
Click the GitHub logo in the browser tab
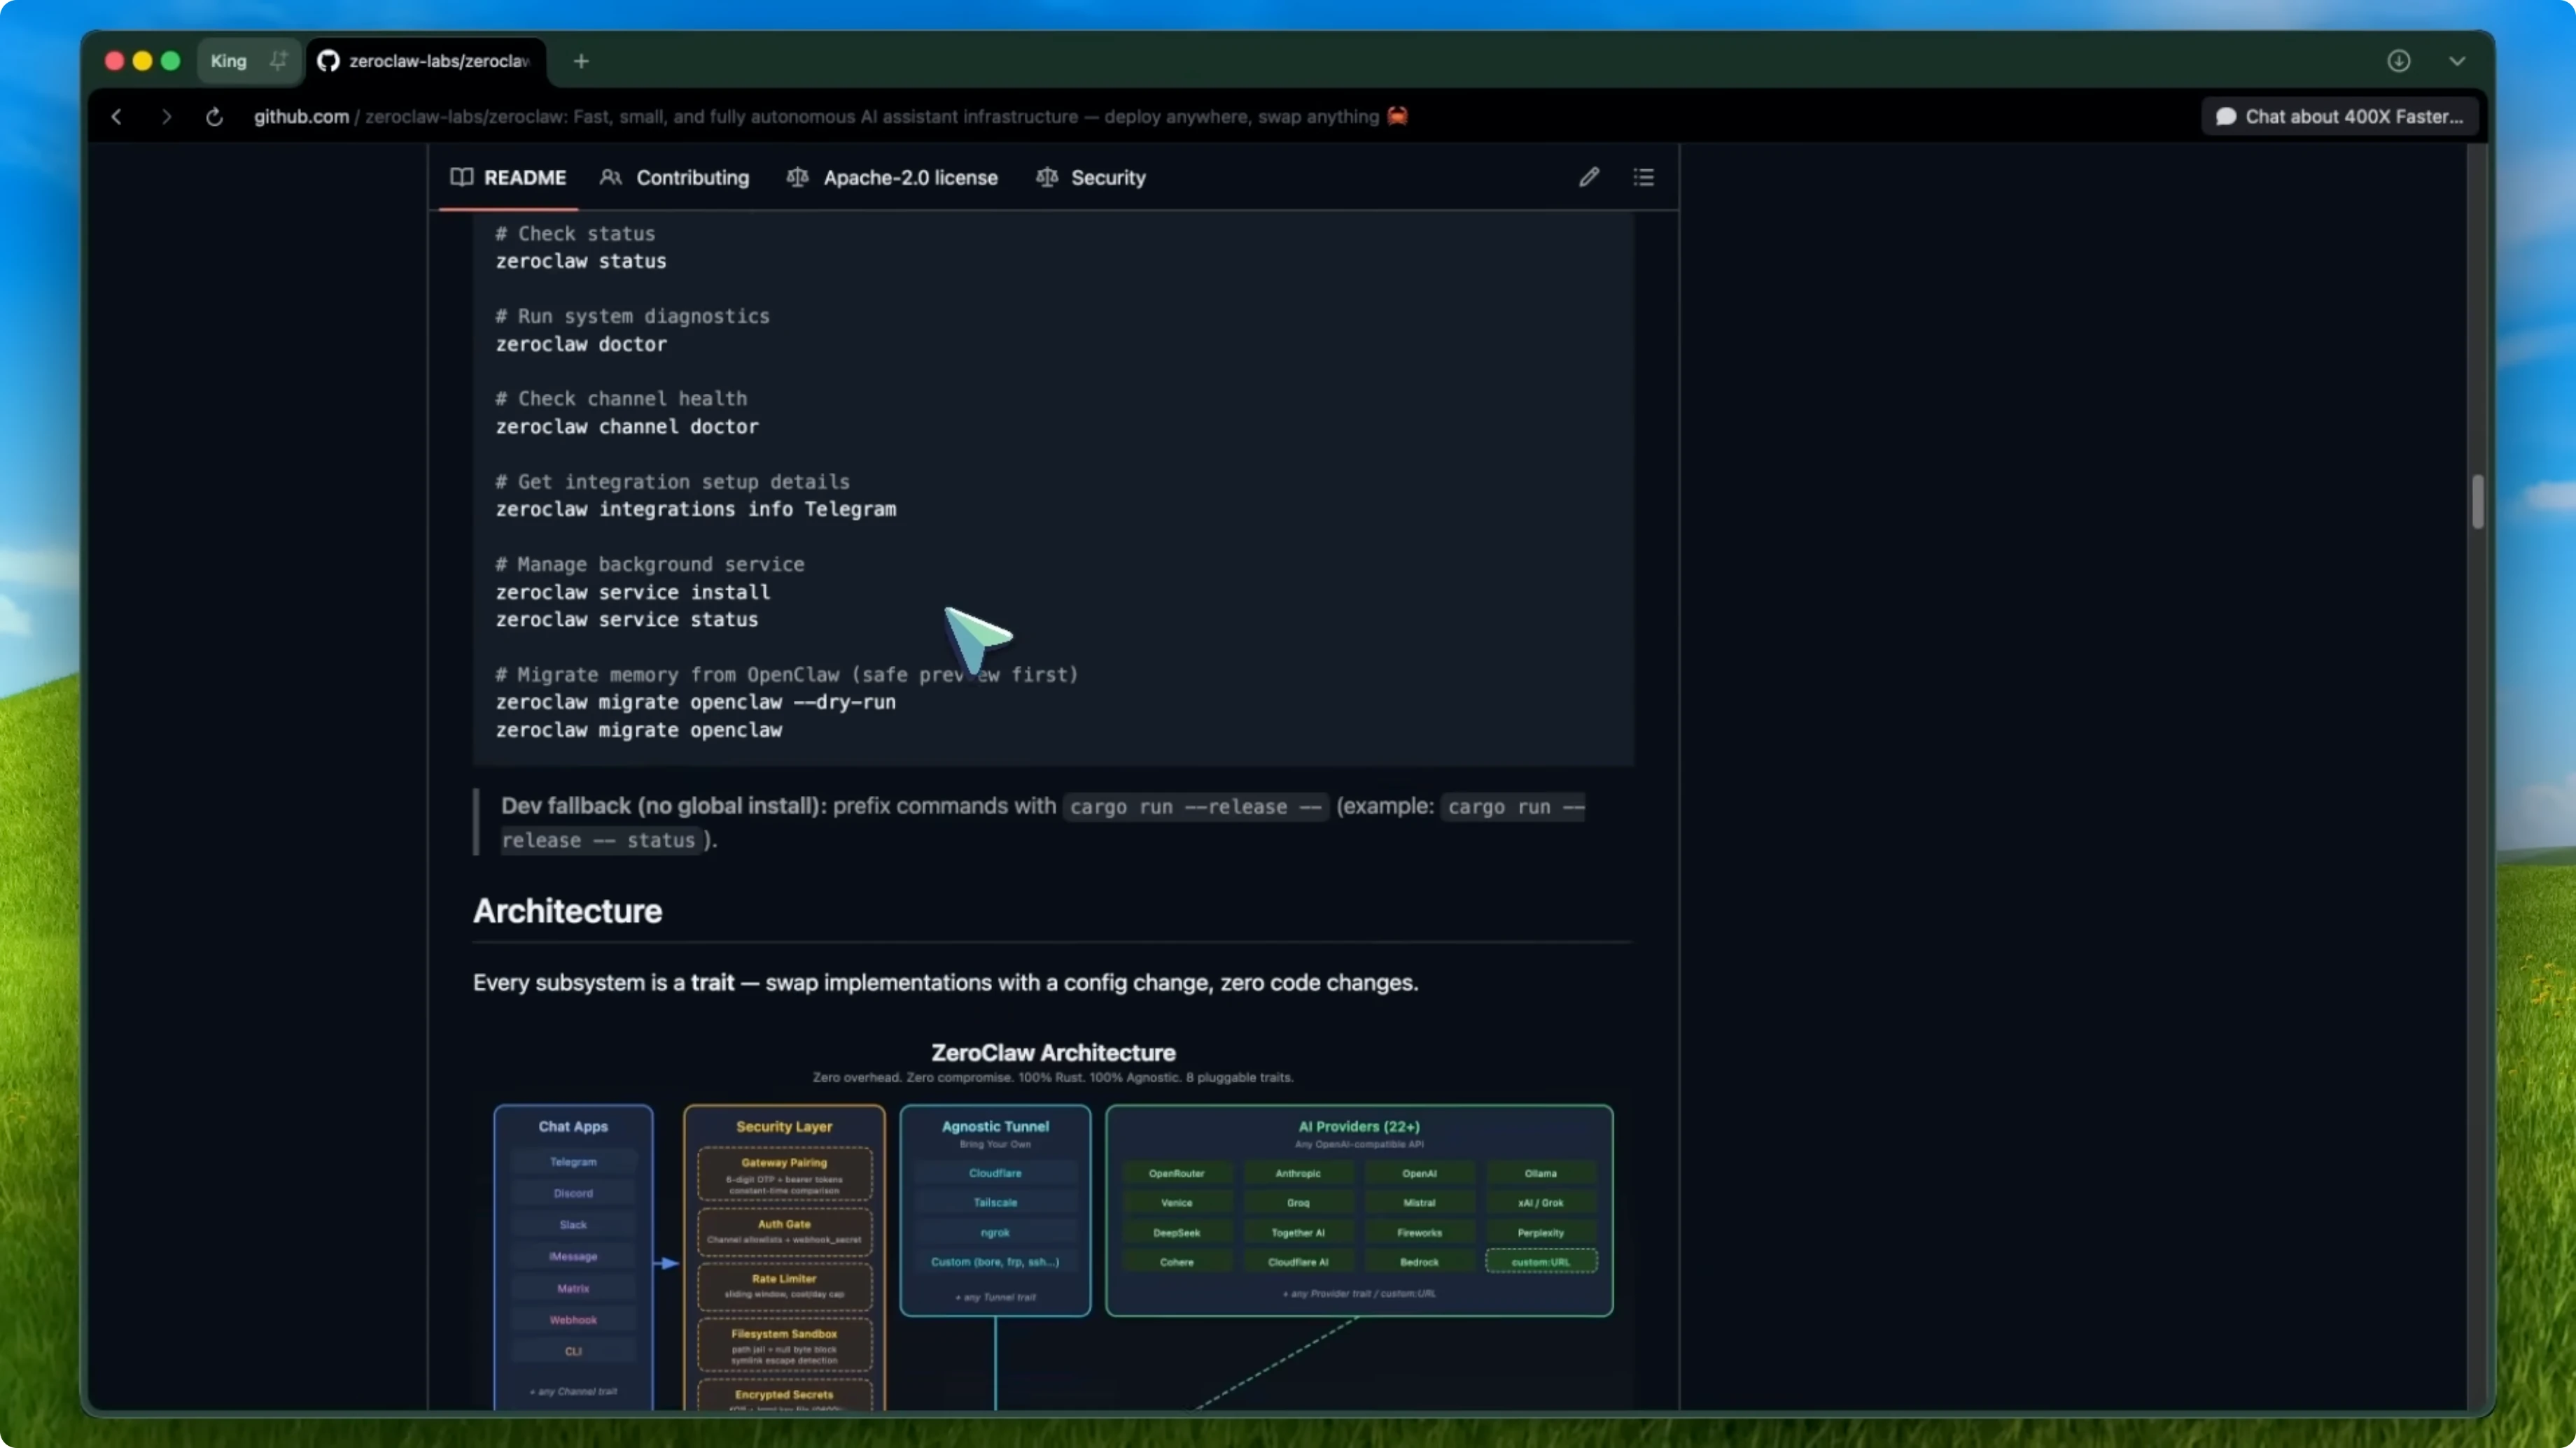pyautogui.click(x=328, y=61)
